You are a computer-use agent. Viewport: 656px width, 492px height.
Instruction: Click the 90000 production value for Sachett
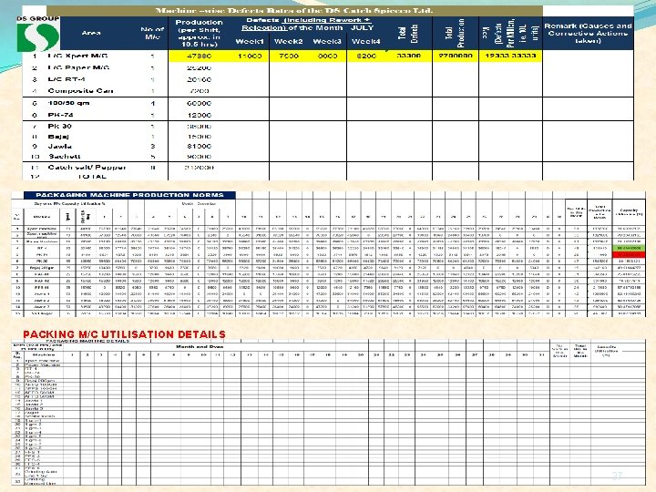click(x=200, y=156)
